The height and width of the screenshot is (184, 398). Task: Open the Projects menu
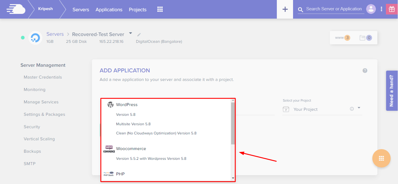coord(137,9)
